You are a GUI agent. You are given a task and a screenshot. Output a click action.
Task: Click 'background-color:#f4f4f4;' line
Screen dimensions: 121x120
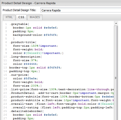(x=35, y=35)
